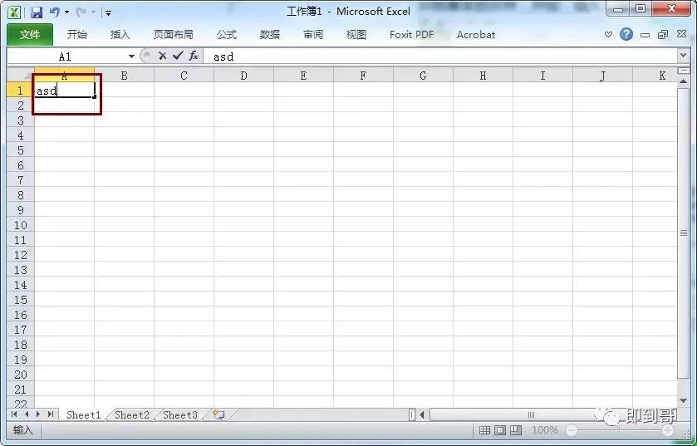Screen dimensions: 697x446
Task: Switch to Page Break Preview view
Action: click(516, 430)
